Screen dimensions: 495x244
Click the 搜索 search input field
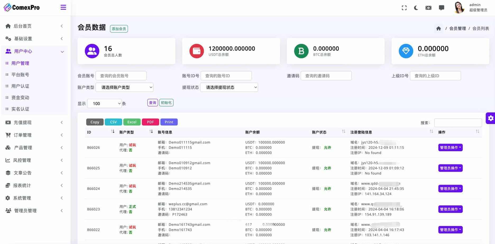pos(458,122)
